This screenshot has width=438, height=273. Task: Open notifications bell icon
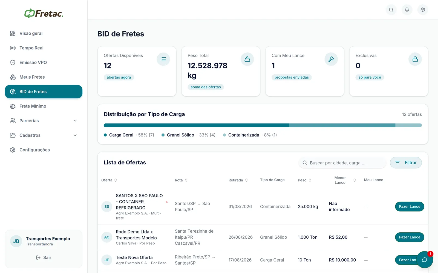[407, 10]
